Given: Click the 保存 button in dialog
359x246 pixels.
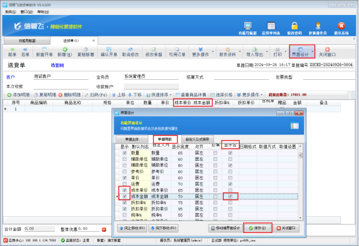Looking at the screenshot, I should coord(257,228).
